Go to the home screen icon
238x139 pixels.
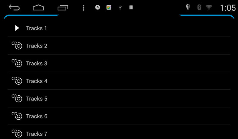coord(38,8)
